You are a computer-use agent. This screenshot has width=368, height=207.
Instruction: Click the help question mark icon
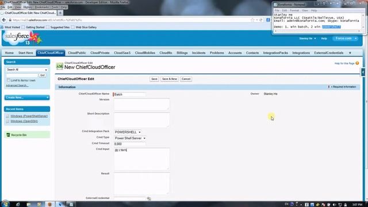click(x=357, y=63)
